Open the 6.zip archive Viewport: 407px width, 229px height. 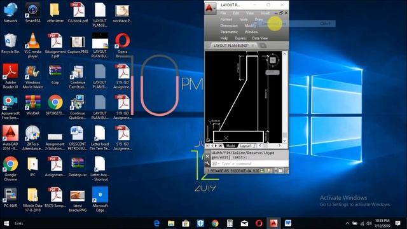[x=55, y=74]
